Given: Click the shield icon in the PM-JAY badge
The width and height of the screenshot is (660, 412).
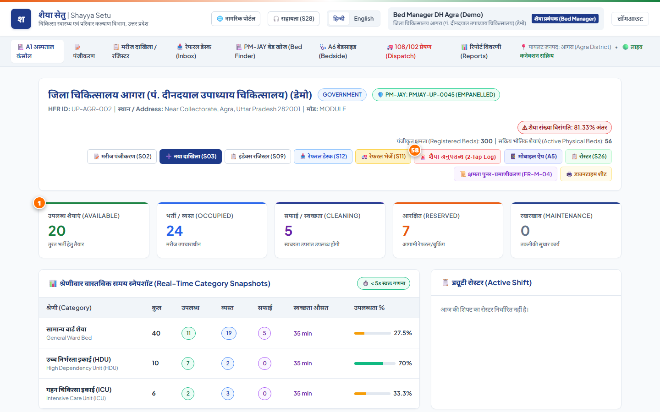Looking at the screenshot, I should [380, 95].
